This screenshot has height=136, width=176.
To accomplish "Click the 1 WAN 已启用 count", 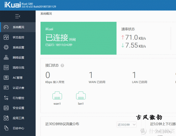I will (x=97, y=77).
